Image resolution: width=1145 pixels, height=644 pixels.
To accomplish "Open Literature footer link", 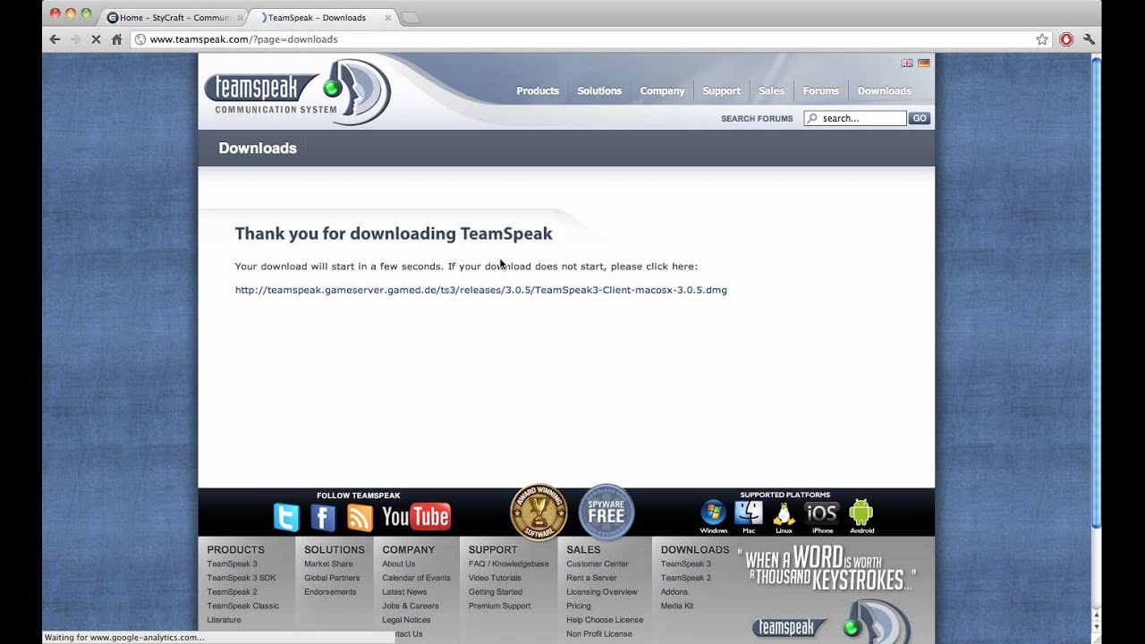I will [x=224, y=620].
